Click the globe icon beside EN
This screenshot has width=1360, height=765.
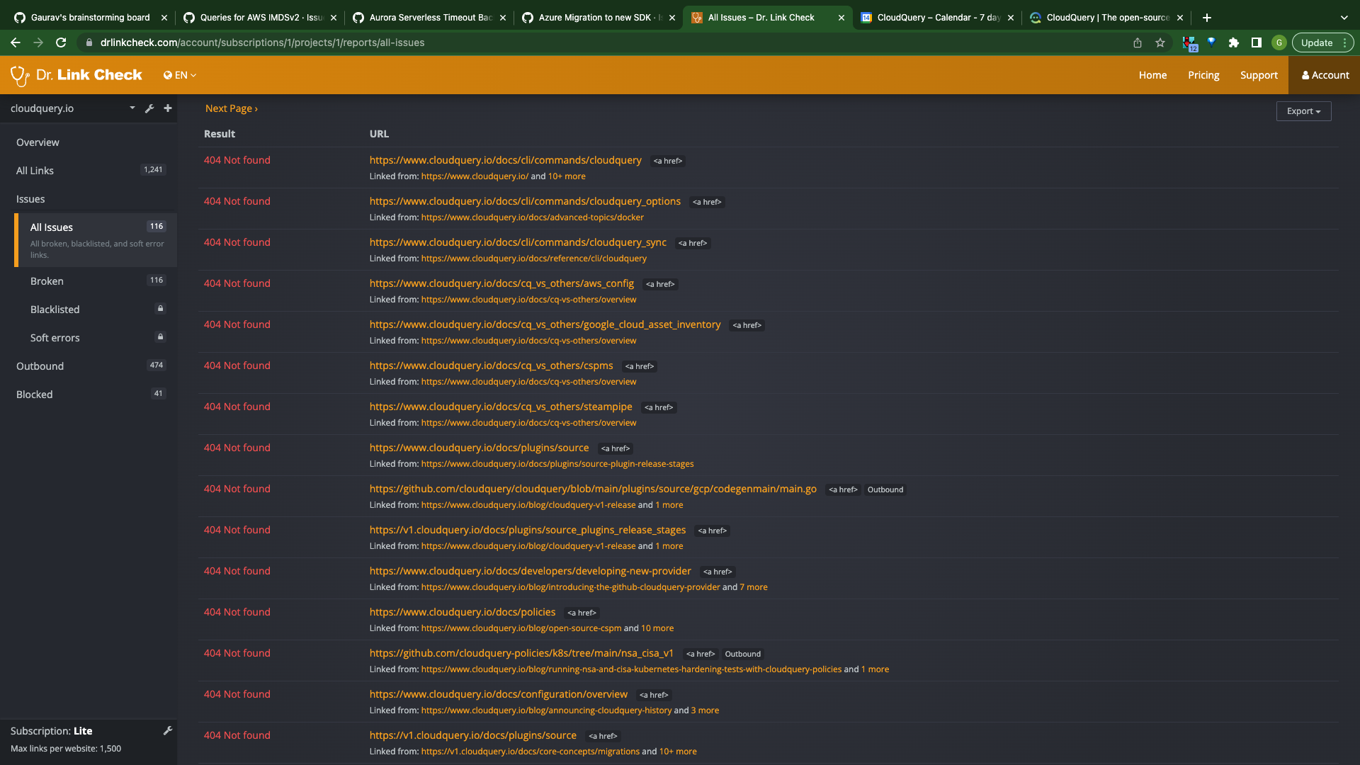pyautogui.click(x=167, y=75)
